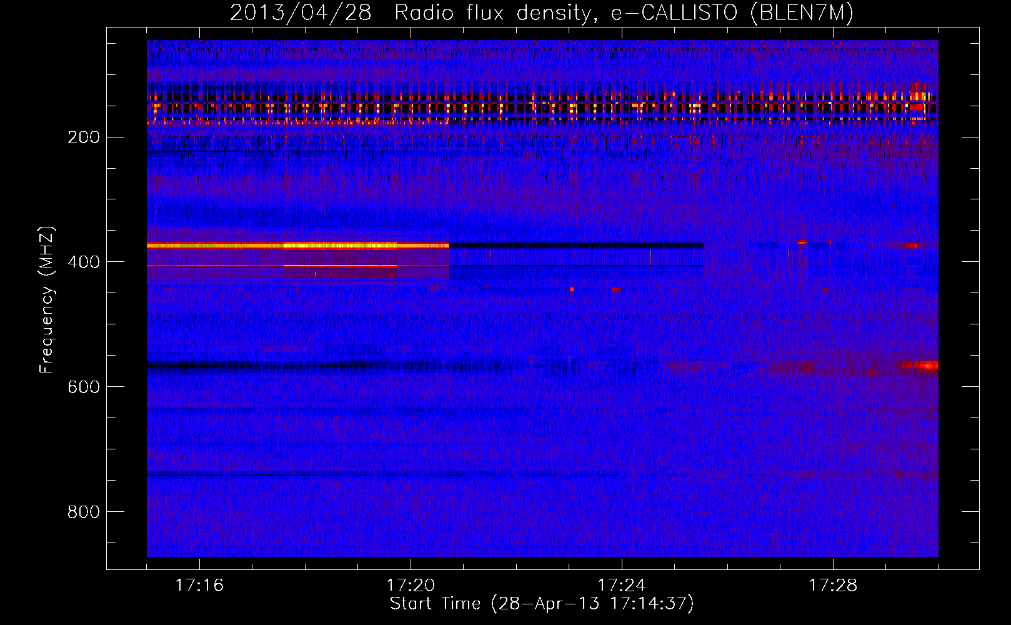Click the '17:16' time tick label

pyautogui.click(x=199, y=586)
